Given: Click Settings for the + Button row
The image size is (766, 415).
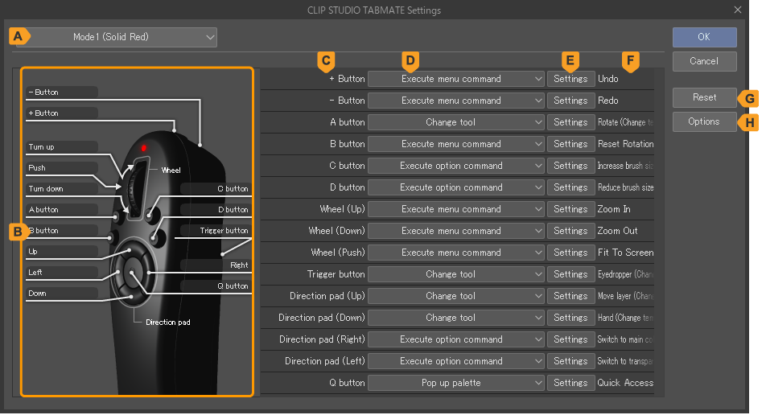Looking at the screenshot, I should (570, 79).
